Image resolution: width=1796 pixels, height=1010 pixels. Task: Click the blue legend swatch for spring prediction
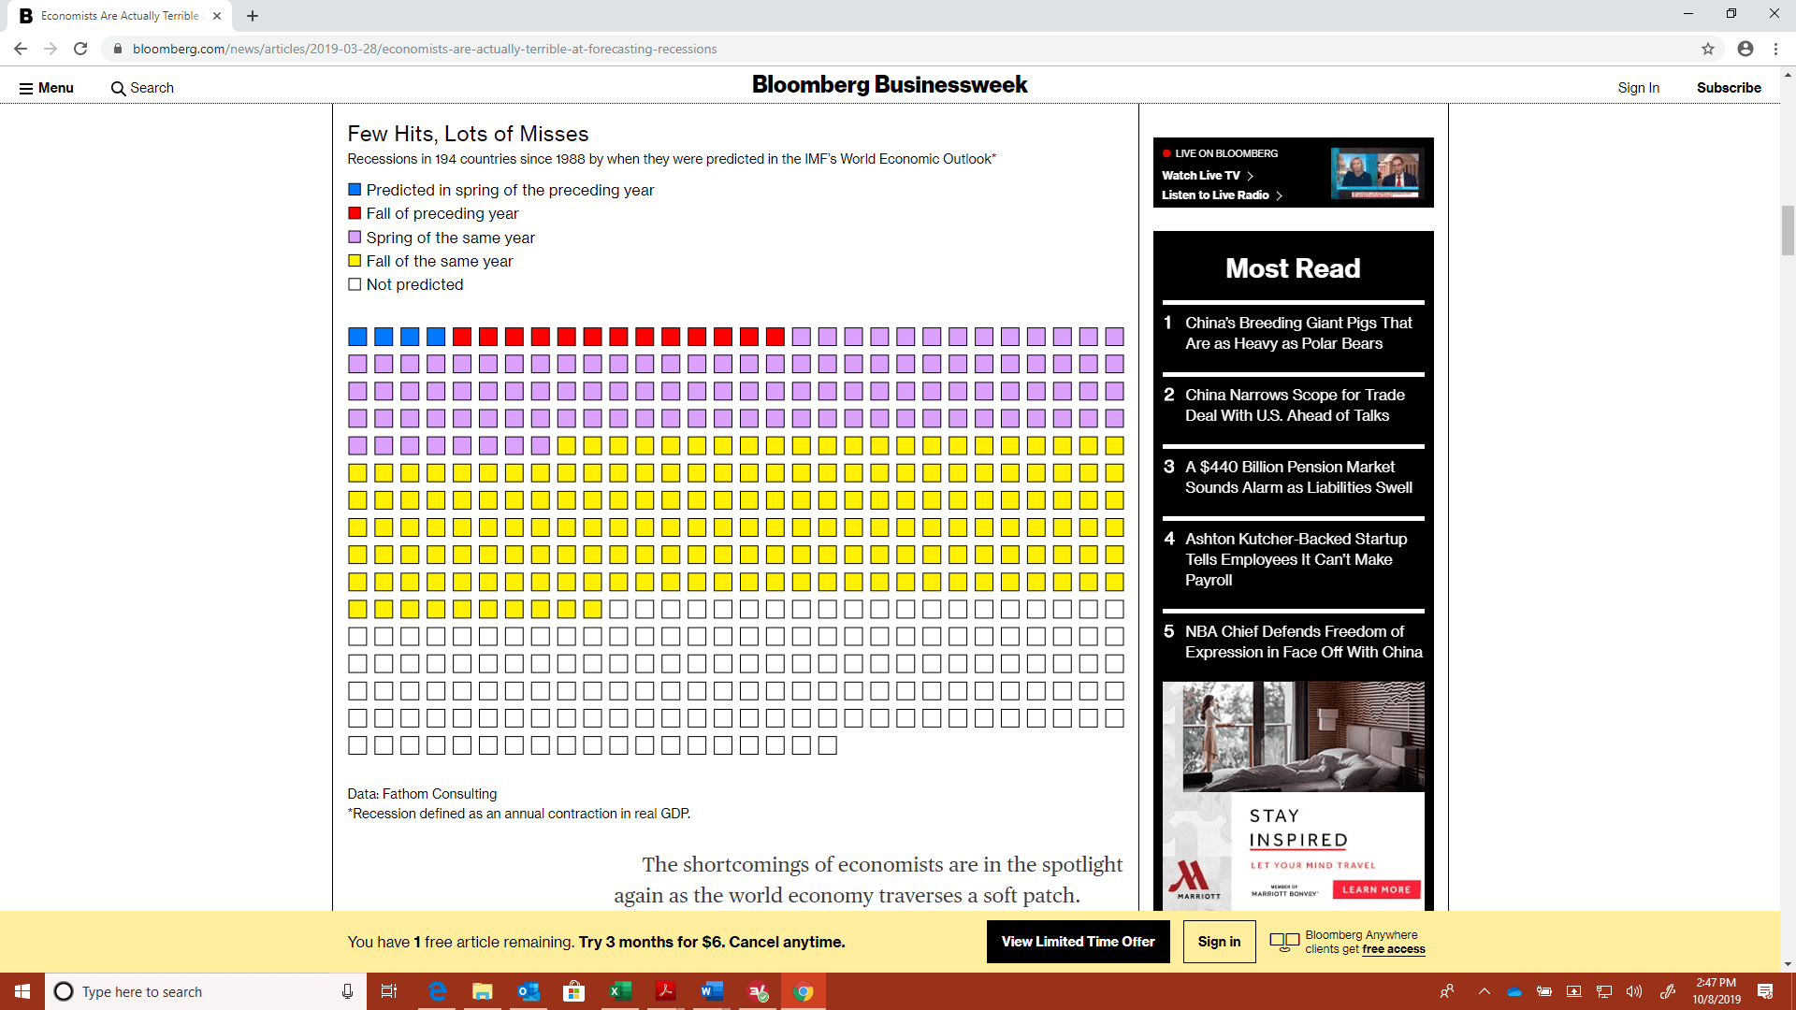click(x=355, y=190)
